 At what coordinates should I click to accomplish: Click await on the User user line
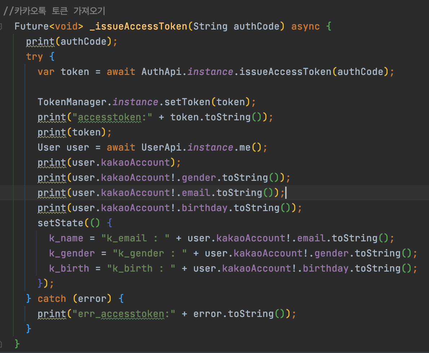pos(121,147)
